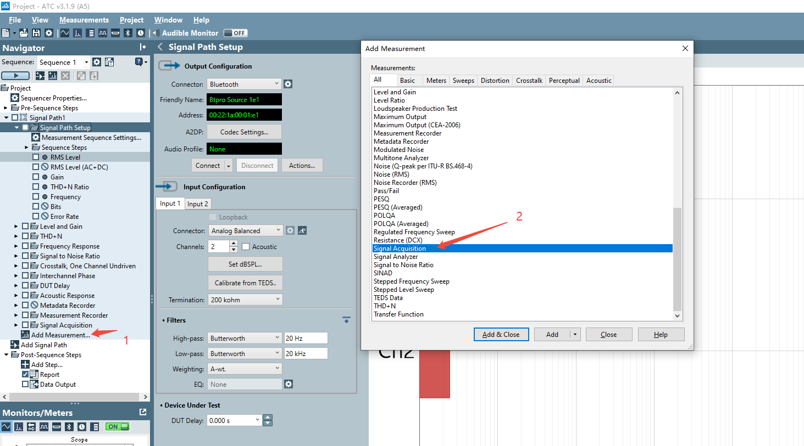This screenshot has width=804, height=446.
Task: Switch to the Input 2 tab
Action: coord(197,204)
